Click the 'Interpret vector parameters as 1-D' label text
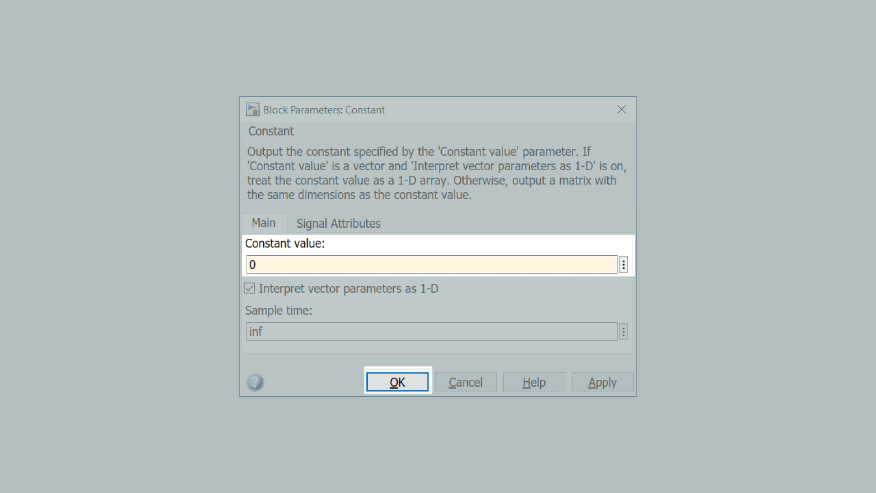 pos(348,288)
